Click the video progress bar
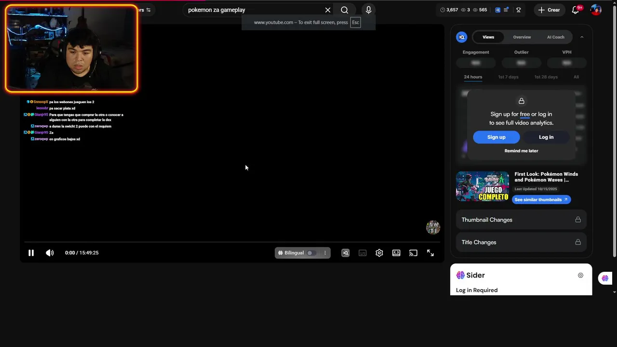Image resolution: width=617 pixels, height=347 pixels. (231, 241)
